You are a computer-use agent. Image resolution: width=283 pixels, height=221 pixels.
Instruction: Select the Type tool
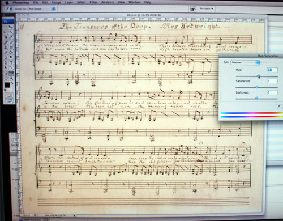click(x=11, y=62)
